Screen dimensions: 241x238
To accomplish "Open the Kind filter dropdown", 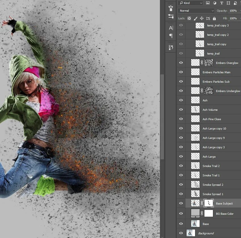I will tap(191, 3).
